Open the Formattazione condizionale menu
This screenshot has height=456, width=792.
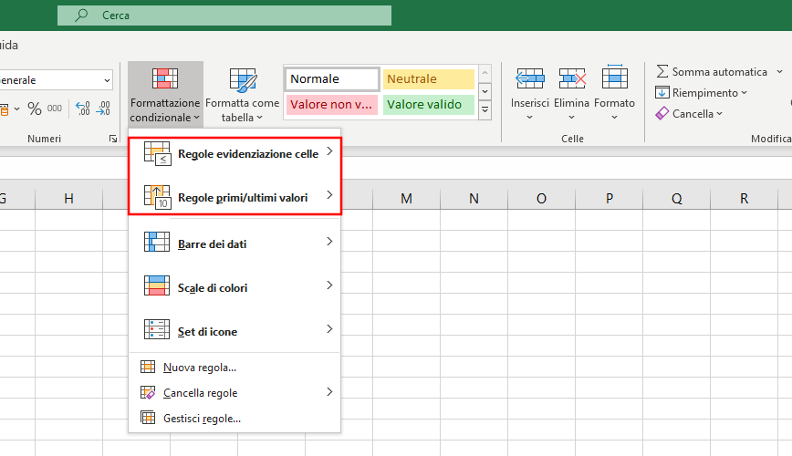[x=165, y=93]
